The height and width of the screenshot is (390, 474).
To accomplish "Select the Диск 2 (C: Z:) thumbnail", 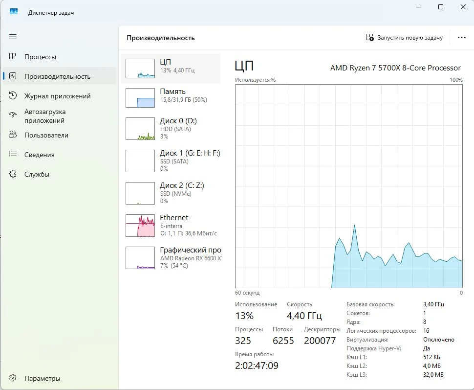I will (140, 193).
